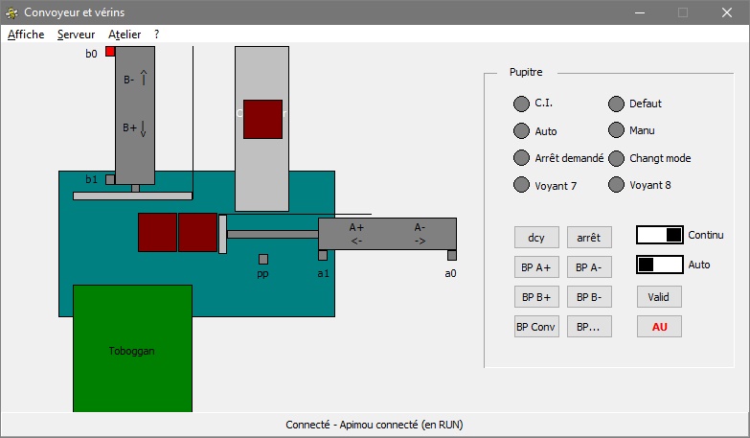Click the Defaut indicator light

(x=616, y=104)
